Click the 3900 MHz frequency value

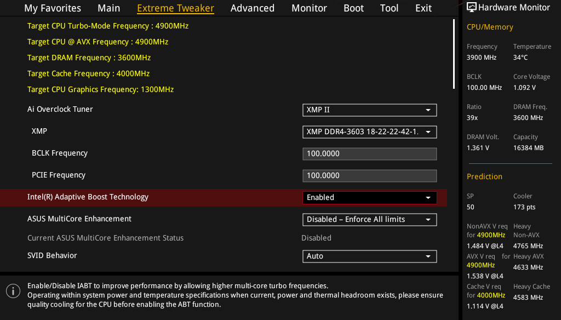(x=482, y=58)
